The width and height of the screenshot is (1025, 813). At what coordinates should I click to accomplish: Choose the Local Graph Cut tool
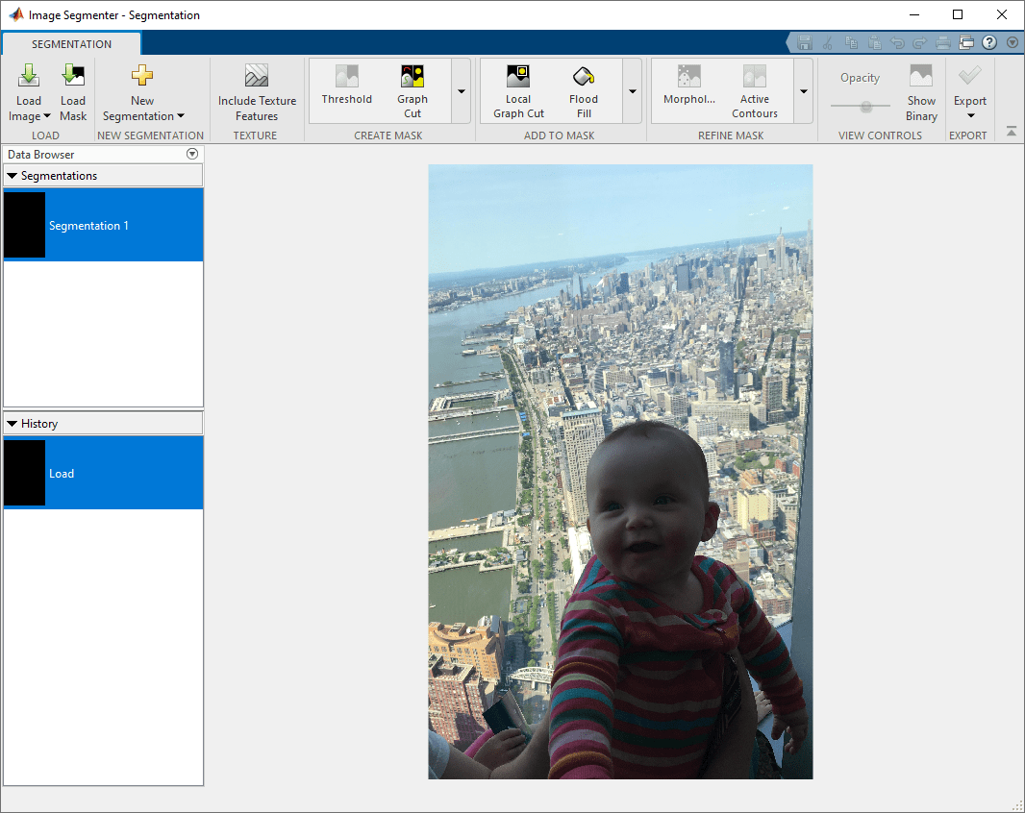[518, 91]
